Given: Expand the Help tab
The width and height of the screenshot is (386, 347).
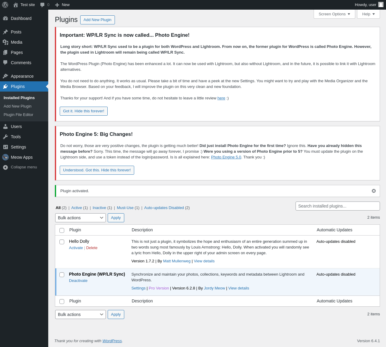Looking at the screenshot, I should pyautogui.click(x=369, y=14).
